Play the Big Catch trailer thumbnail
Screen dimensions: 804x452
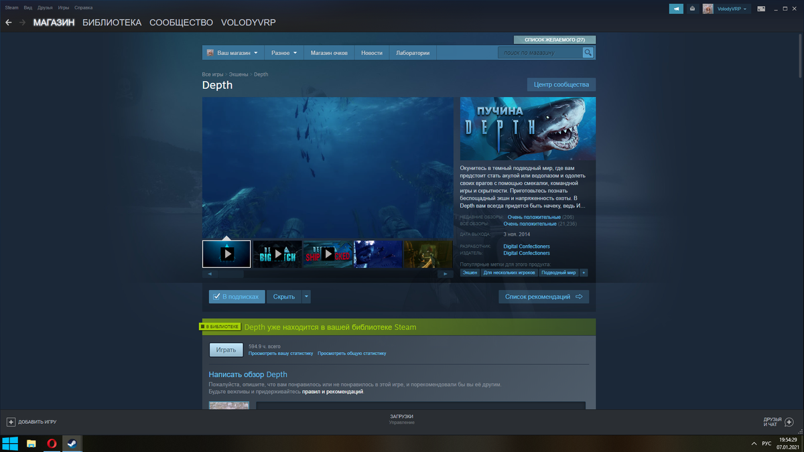[277, 254]
